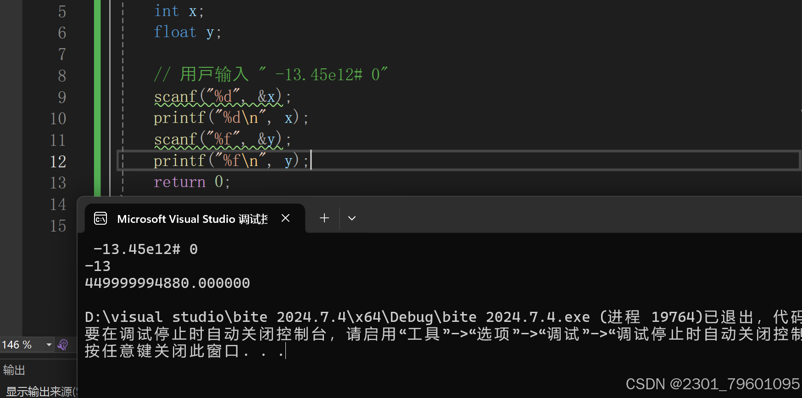Click console output '449999994880.000000'
Viewport: 802px width, 398px height.
click(x=167, y=283)
